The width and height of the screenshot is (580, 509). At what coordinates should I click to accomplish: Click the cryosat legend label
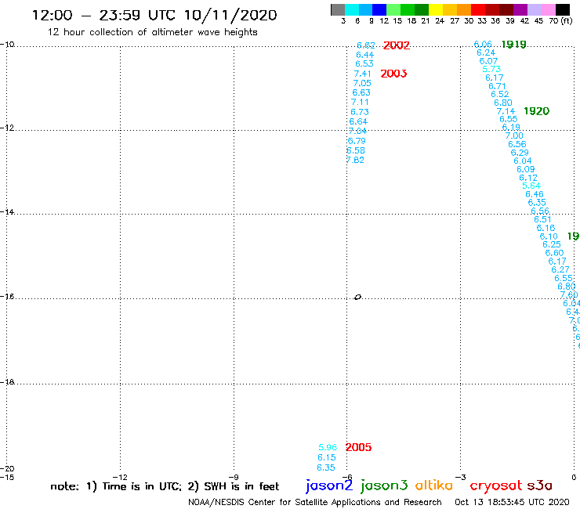(x=496, y=486)
